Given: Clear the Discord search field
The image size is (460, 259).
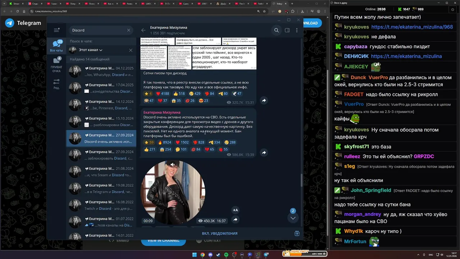Looking at the screenshot, I should point(129,30).
